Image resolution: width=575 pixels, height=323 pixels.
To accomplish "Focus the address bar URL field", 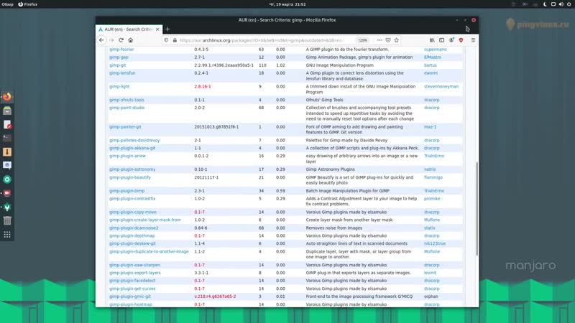I will [x=262, y=40].
